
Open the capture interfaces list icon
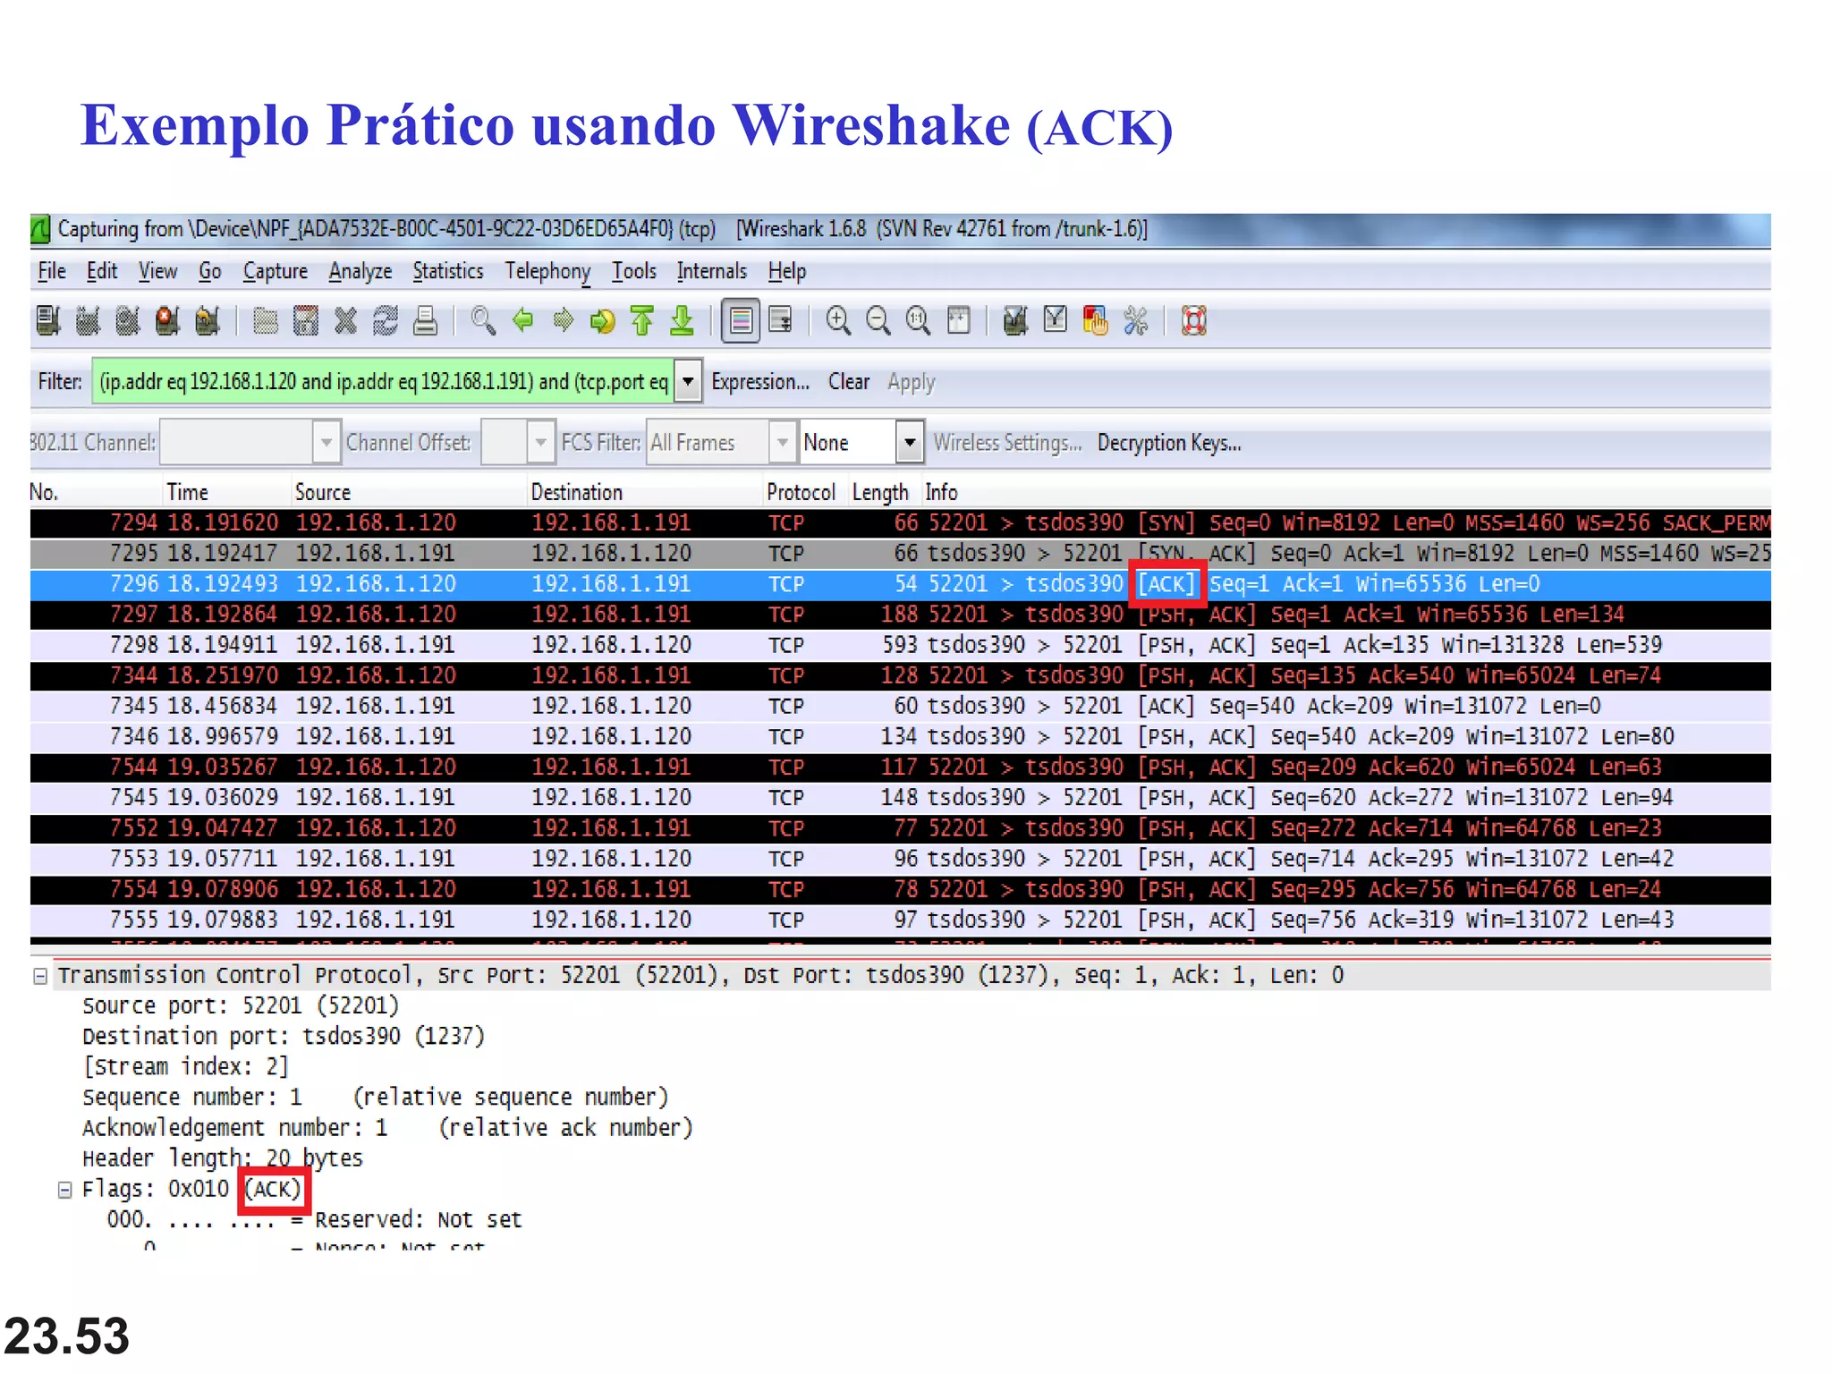(48, 320)
